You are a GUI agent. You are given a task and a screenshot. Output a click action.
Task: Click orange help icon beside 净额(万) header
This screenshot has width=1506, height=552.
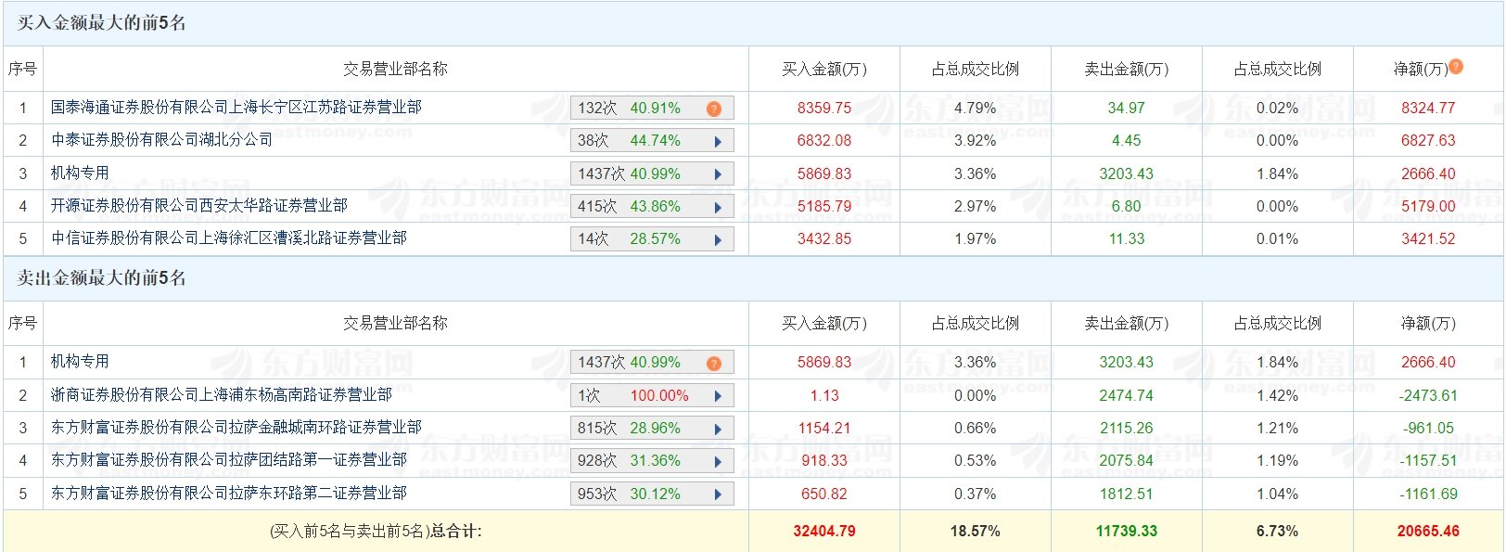(x=1456, y=67)
